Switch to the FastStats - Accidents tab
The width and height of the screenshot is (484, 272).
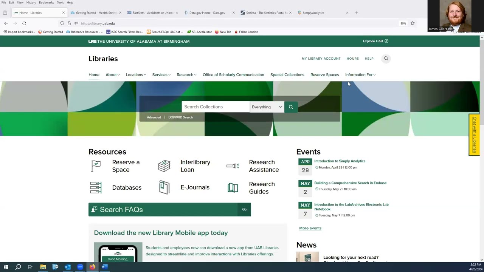[153, 13]
